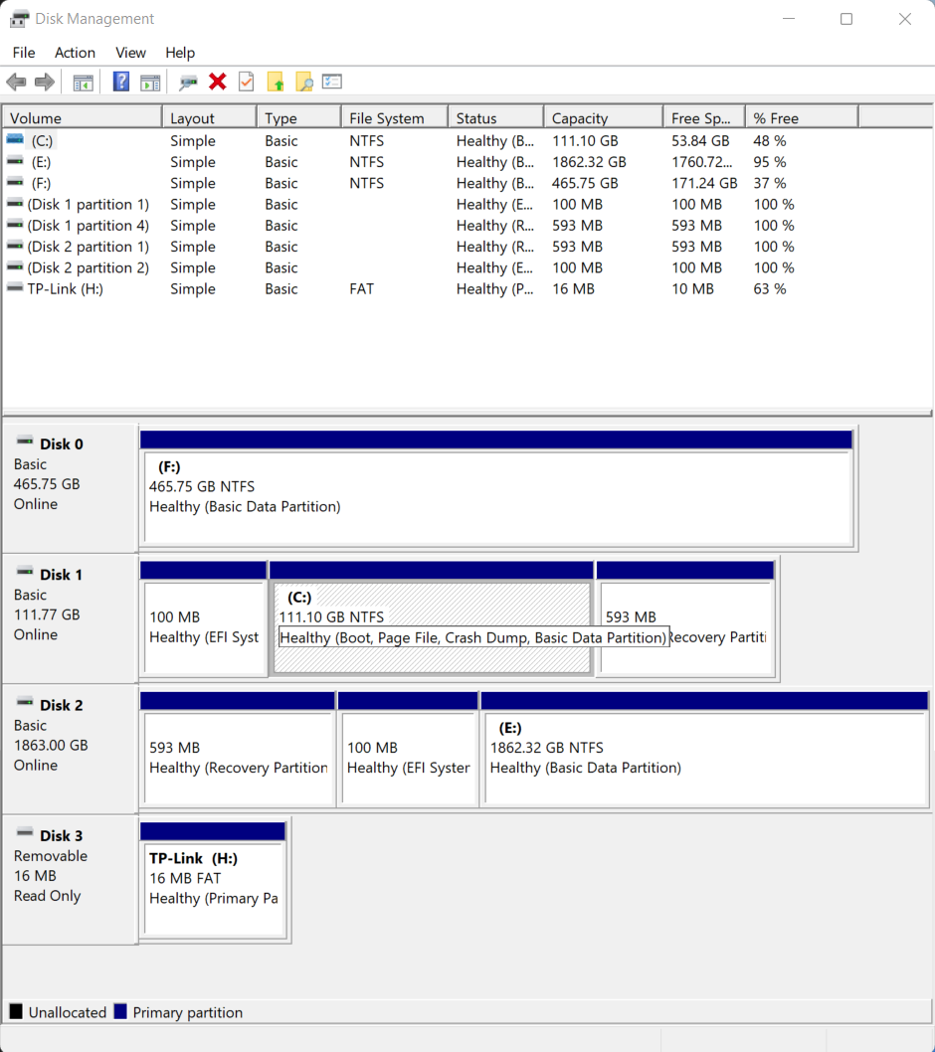
Task: Click the Disk 1 Basic 111.77 GB label
Action: tap(70, 618)
